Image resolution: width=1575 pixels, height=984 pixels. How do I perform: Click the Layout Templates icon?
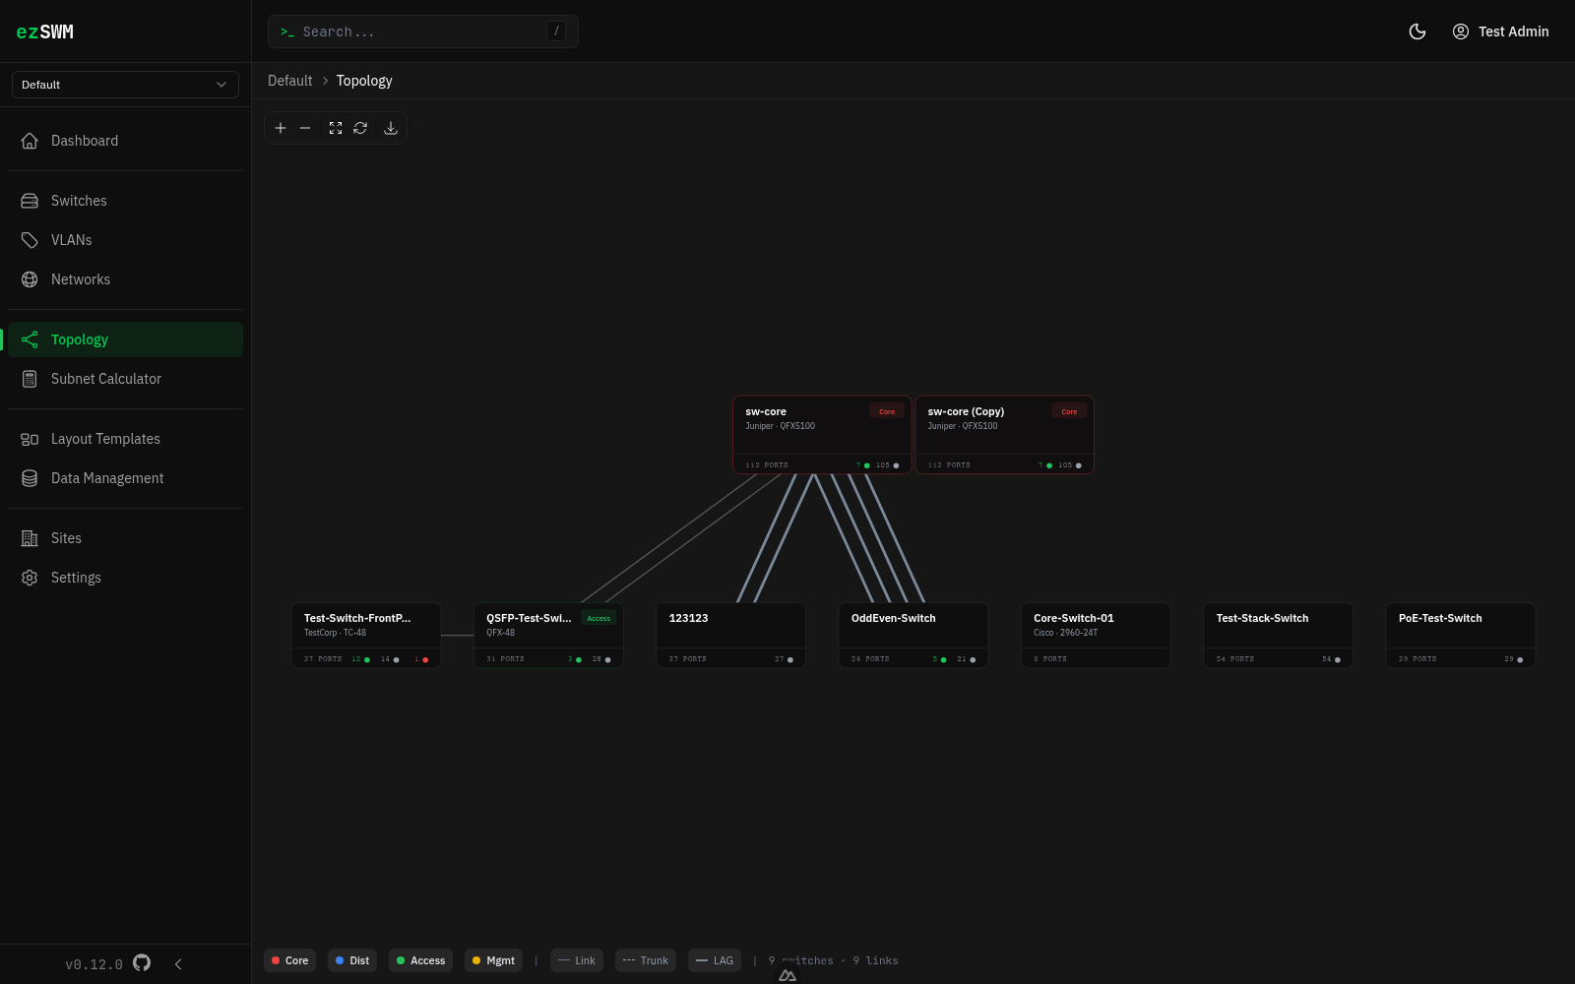pos(30,439)
